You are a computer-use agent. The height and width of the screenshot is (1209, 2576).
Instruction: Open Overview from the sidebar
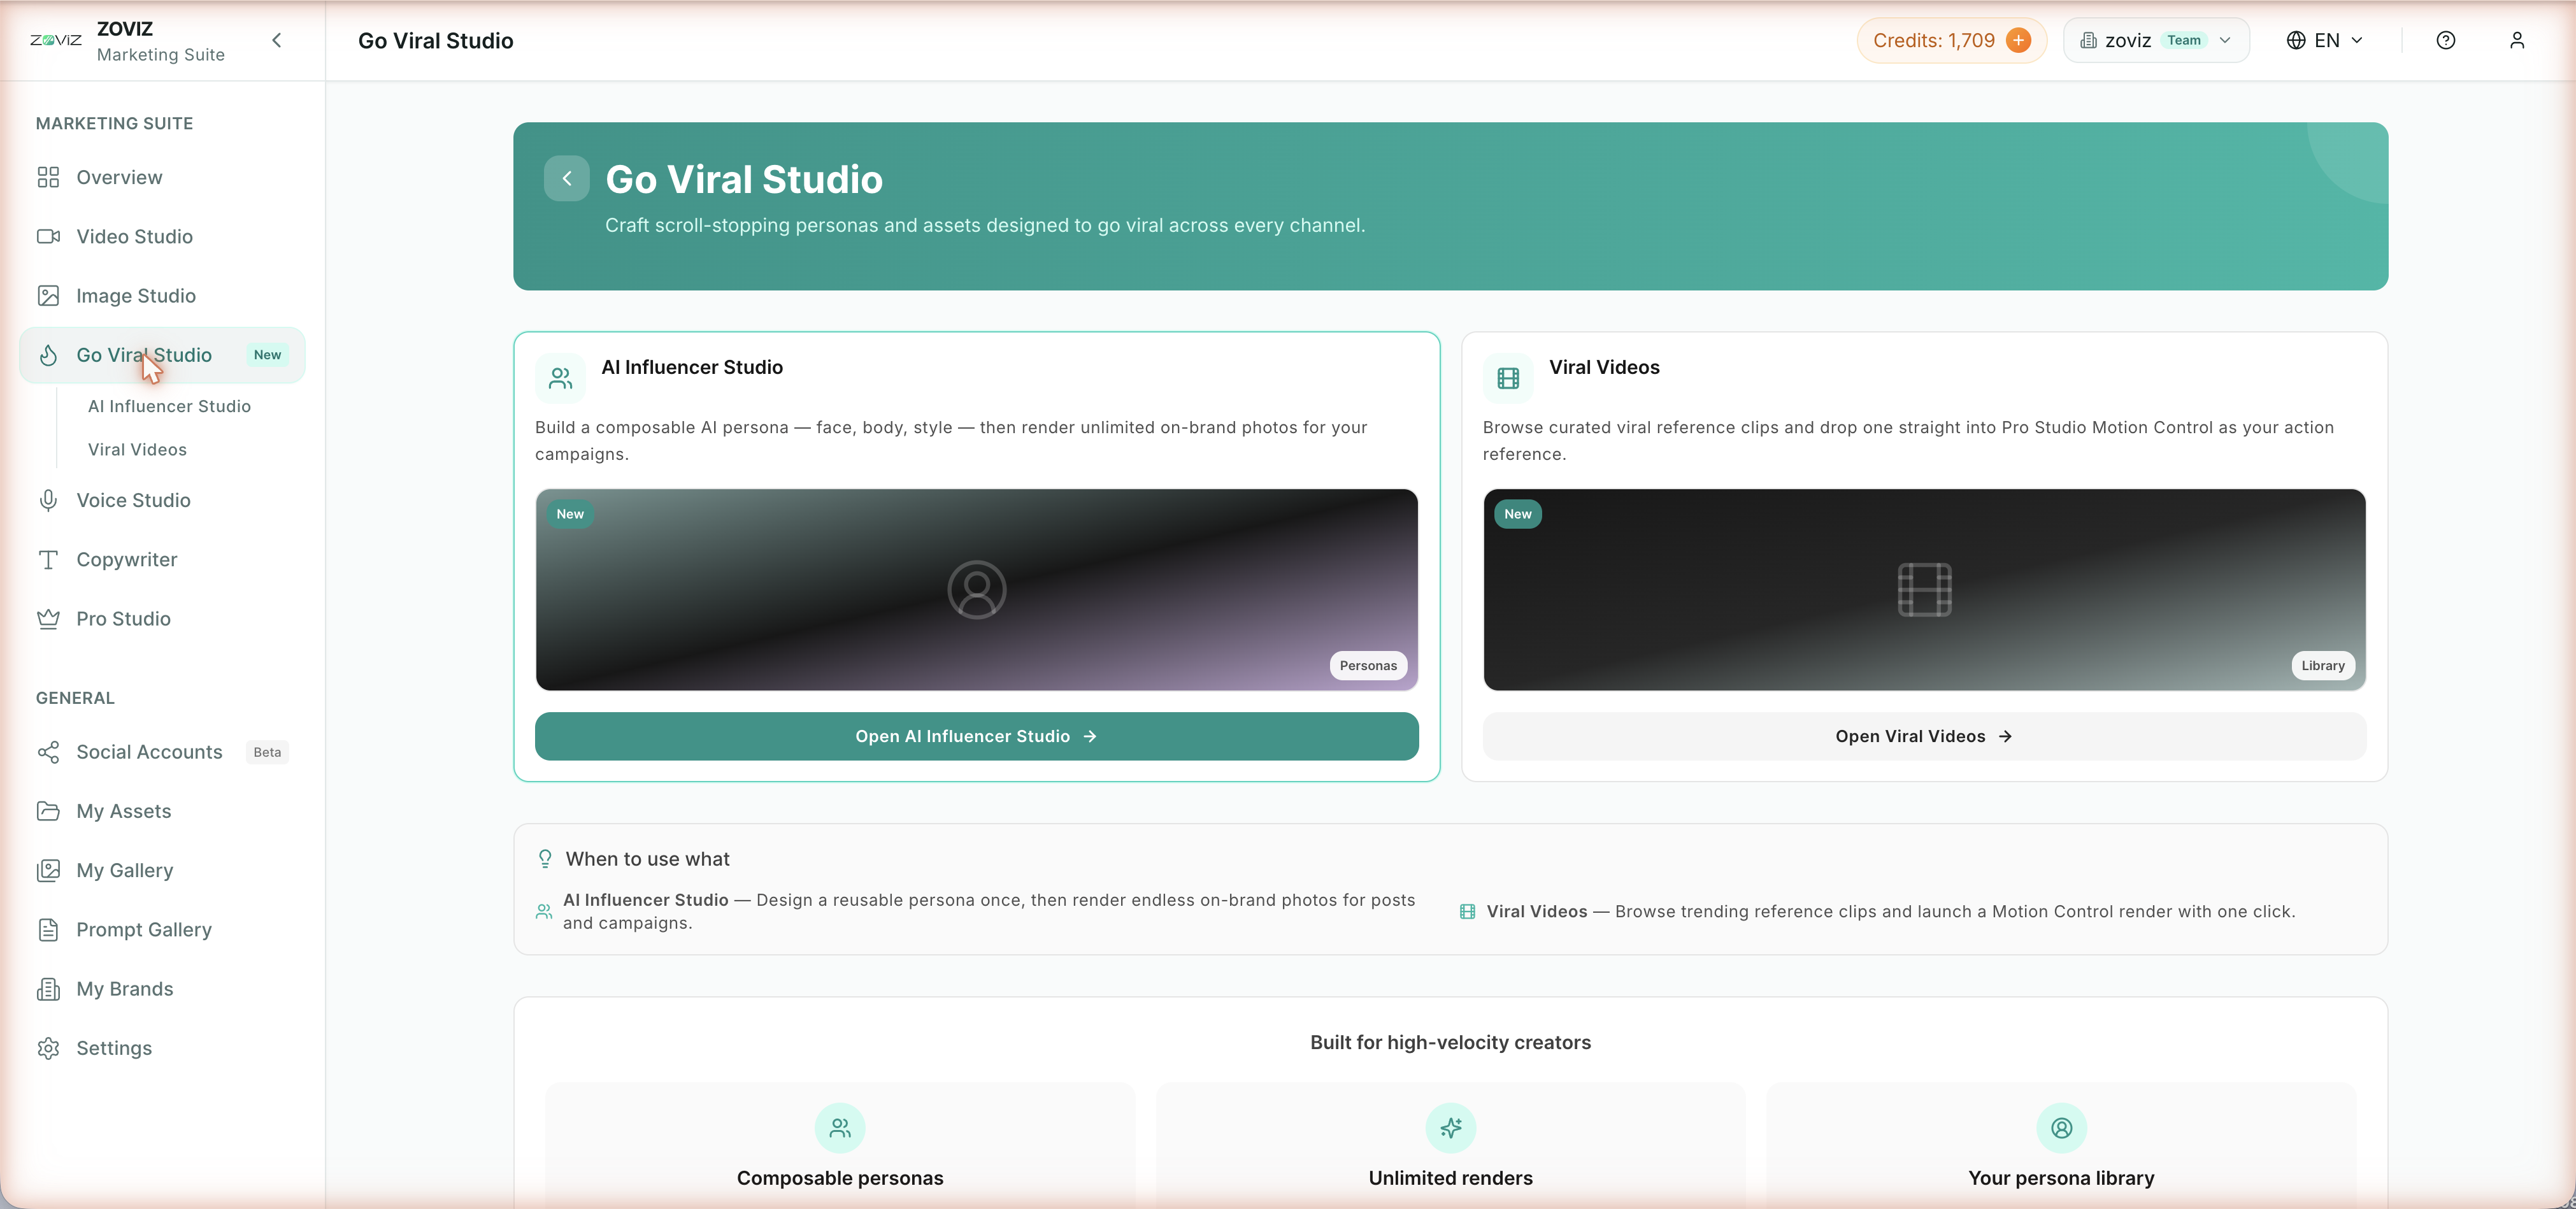162,177
